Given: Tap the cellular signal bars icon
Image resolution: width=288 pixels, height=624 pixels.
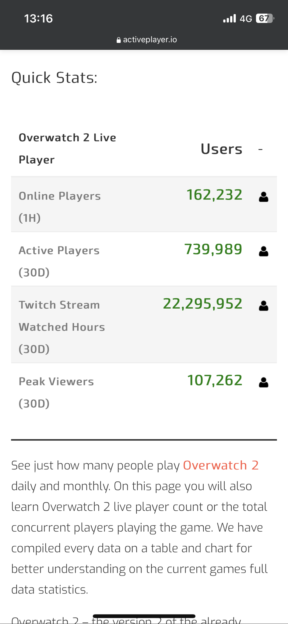Looking at the screenshot, I should pyautogui.click(x=230, y=19).
